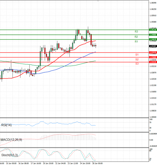Click the MACD 0.003909 scale value
Screen dimensions: 157x165
[x=153, y=134]
